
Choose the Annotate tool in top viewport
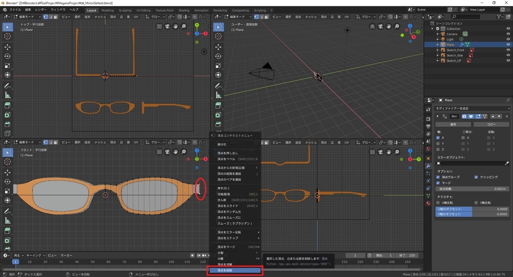[7, 86]
